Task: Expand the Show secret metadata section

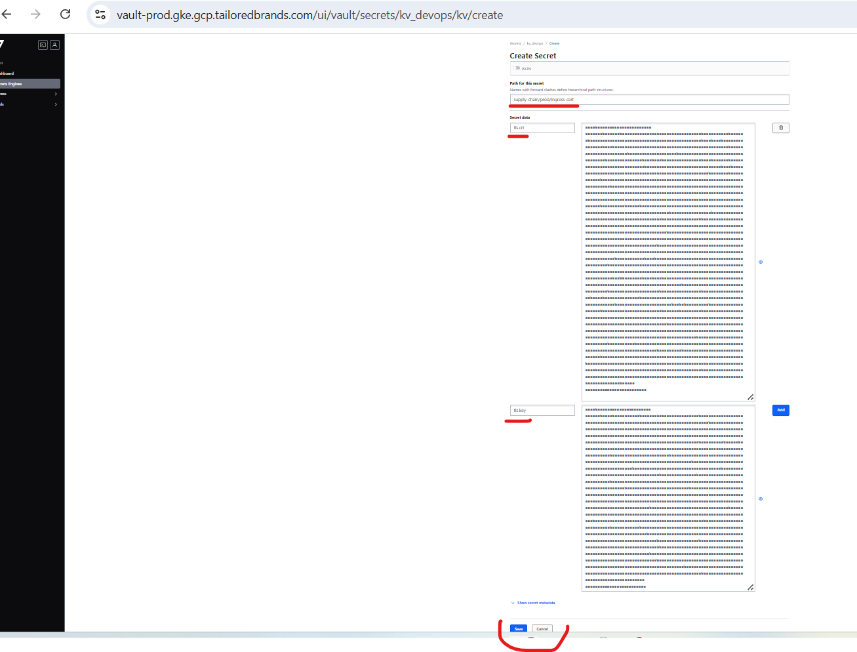Action: coord(534,602)
